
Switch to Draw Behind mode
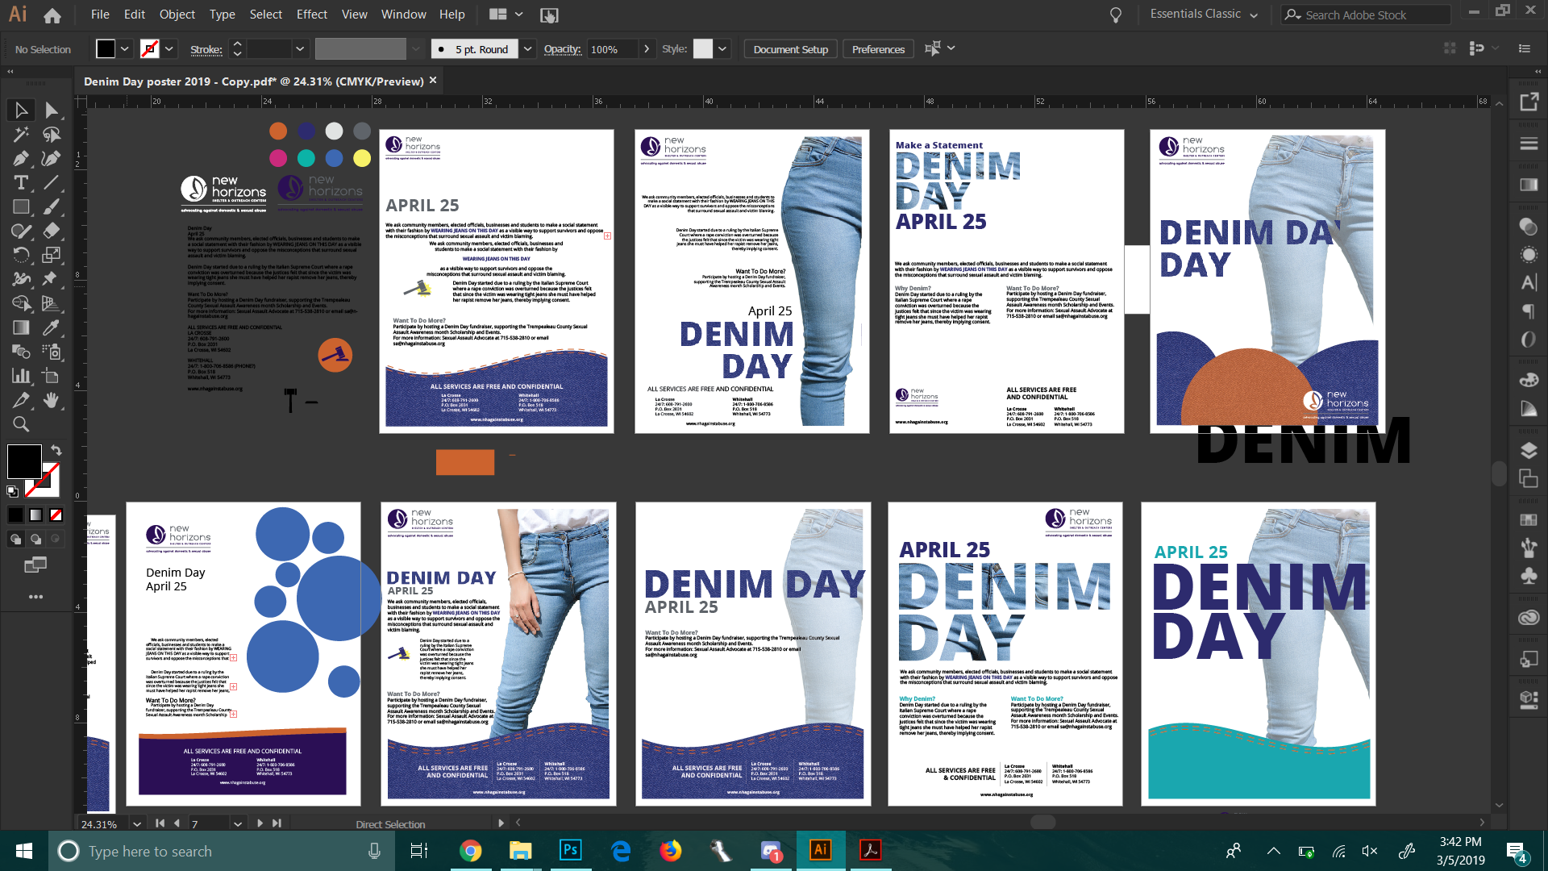pos(35,539)
